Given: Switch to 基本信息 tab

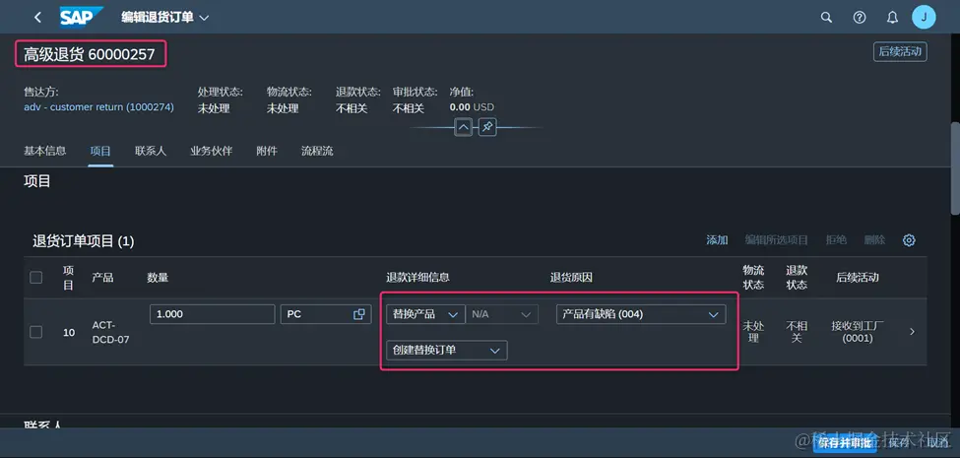Looking at the screenshot, I should [44, 151].
